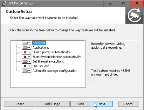Click the 'Recorder service: video' description text
This screenshot has height=110, width=144.
click(108, 46)
